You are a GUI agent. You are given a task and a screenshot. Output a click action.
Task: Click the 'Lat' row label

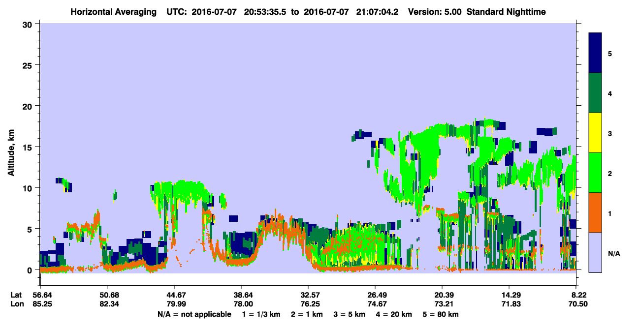coord(16,295)
